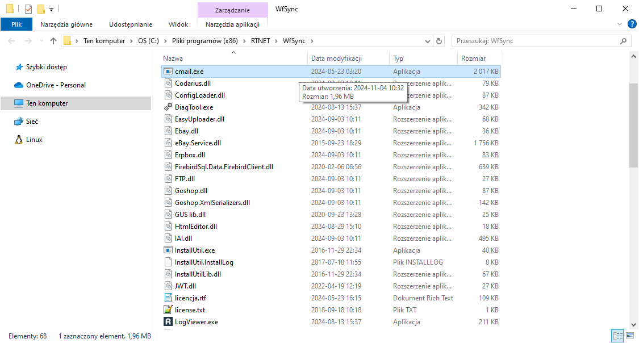The image size is (639, 343).
Task: Click the Codarius.dll file icon
Action: pos(168,83)
